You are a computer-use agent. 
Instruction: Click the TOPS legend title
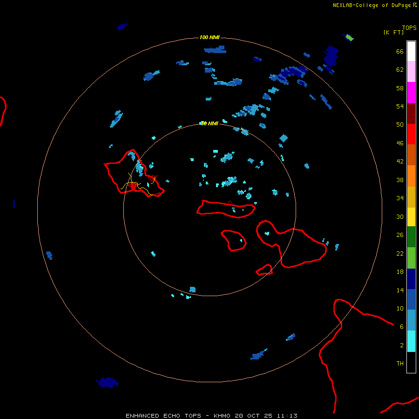(x=409, y=27)
